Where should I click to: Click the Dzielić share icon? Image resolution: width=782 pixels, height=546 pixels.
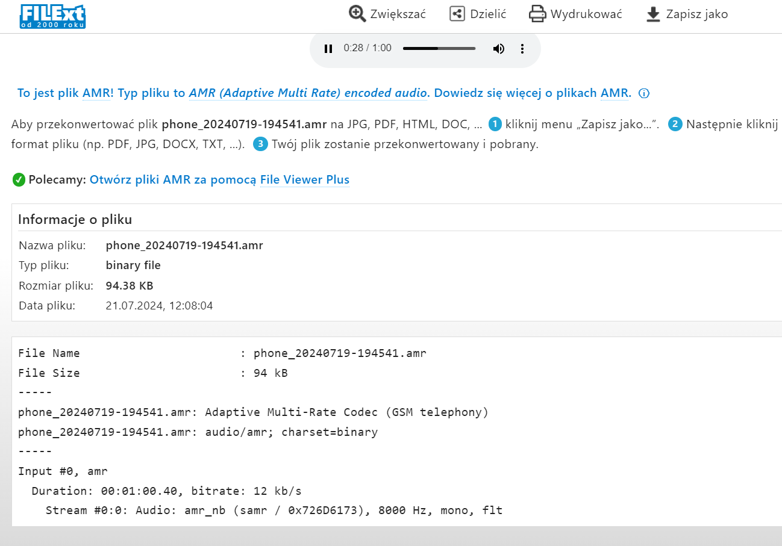(457, 14)
